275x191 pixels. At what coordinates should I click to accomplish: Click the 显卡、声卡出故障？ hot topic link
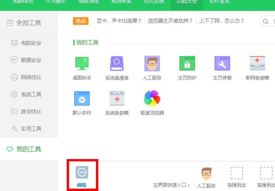click(119, 21)
